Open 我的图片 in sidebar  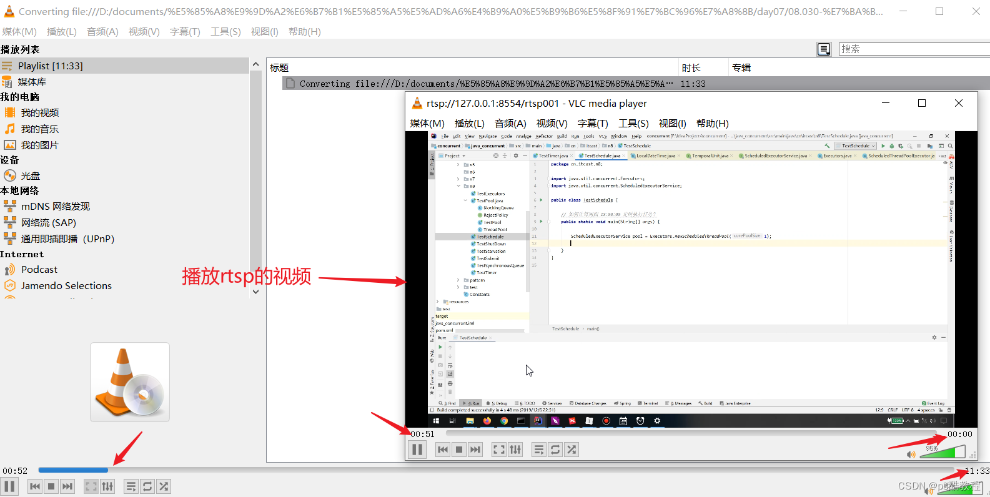(x=40, y=145)
